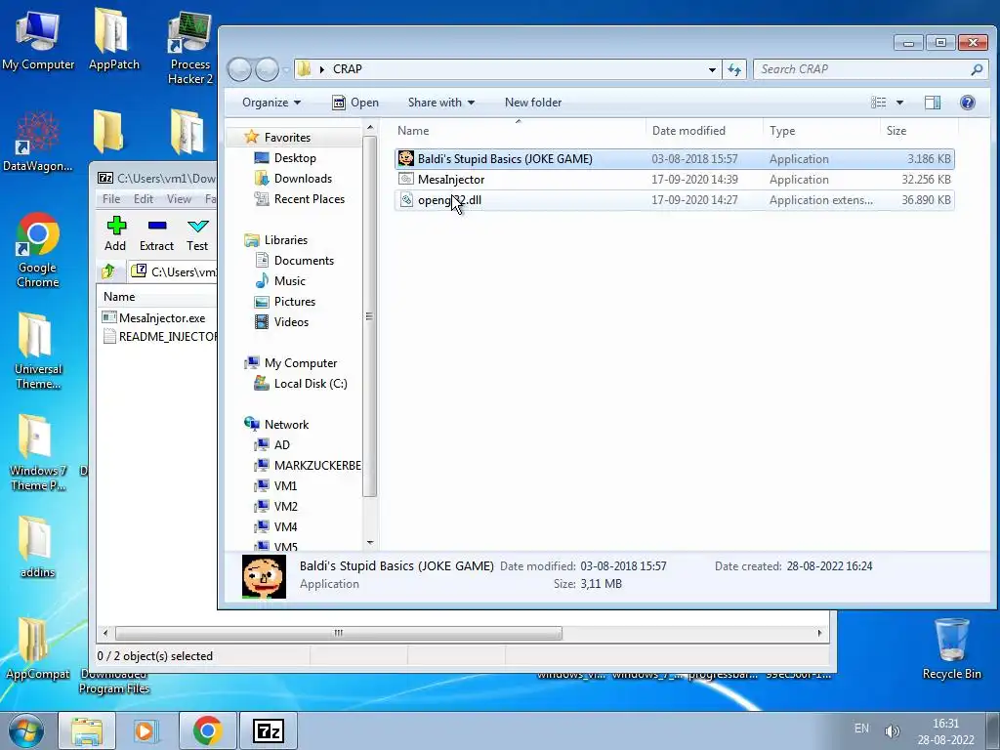Click the Add button in 7-Zip
Image resolution: width=1000 pixels, height=750 pixels.
pyautogui.click(x=115, y=233)
